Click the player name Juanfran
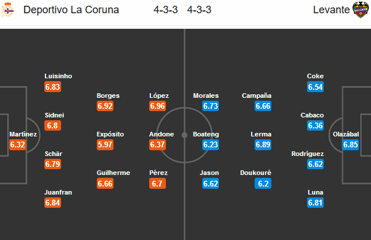 pos(58,192)
